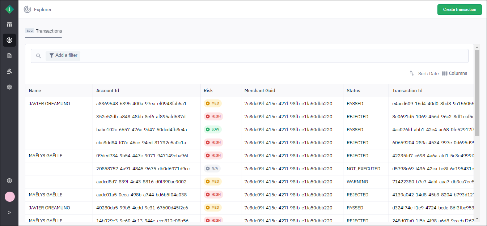Click the vertical scrollbar of the table

pyautogui.click(x=477, y=94)
